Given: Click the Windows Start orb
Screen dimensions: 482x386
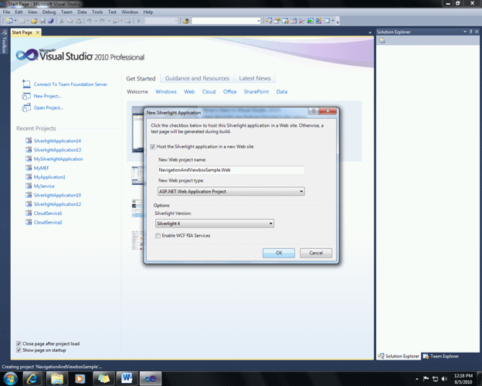Looking at the screenshot, I should tap(10, 378).
